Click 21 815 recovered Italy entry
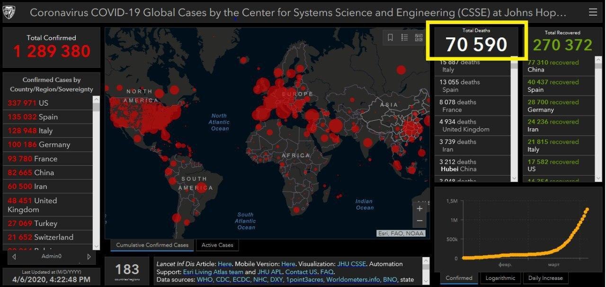 coord(558,145)
